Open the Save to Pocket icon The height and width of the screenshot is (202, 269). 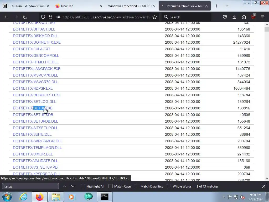tap(225, 17)
